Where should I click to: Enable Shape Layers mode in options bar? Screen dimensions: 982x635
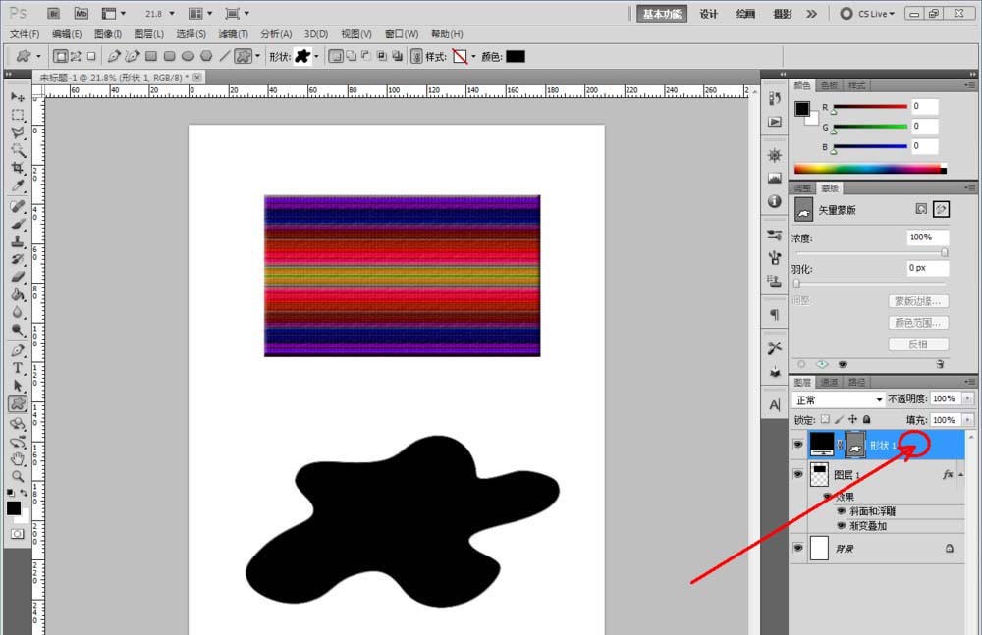pos(60,56)
